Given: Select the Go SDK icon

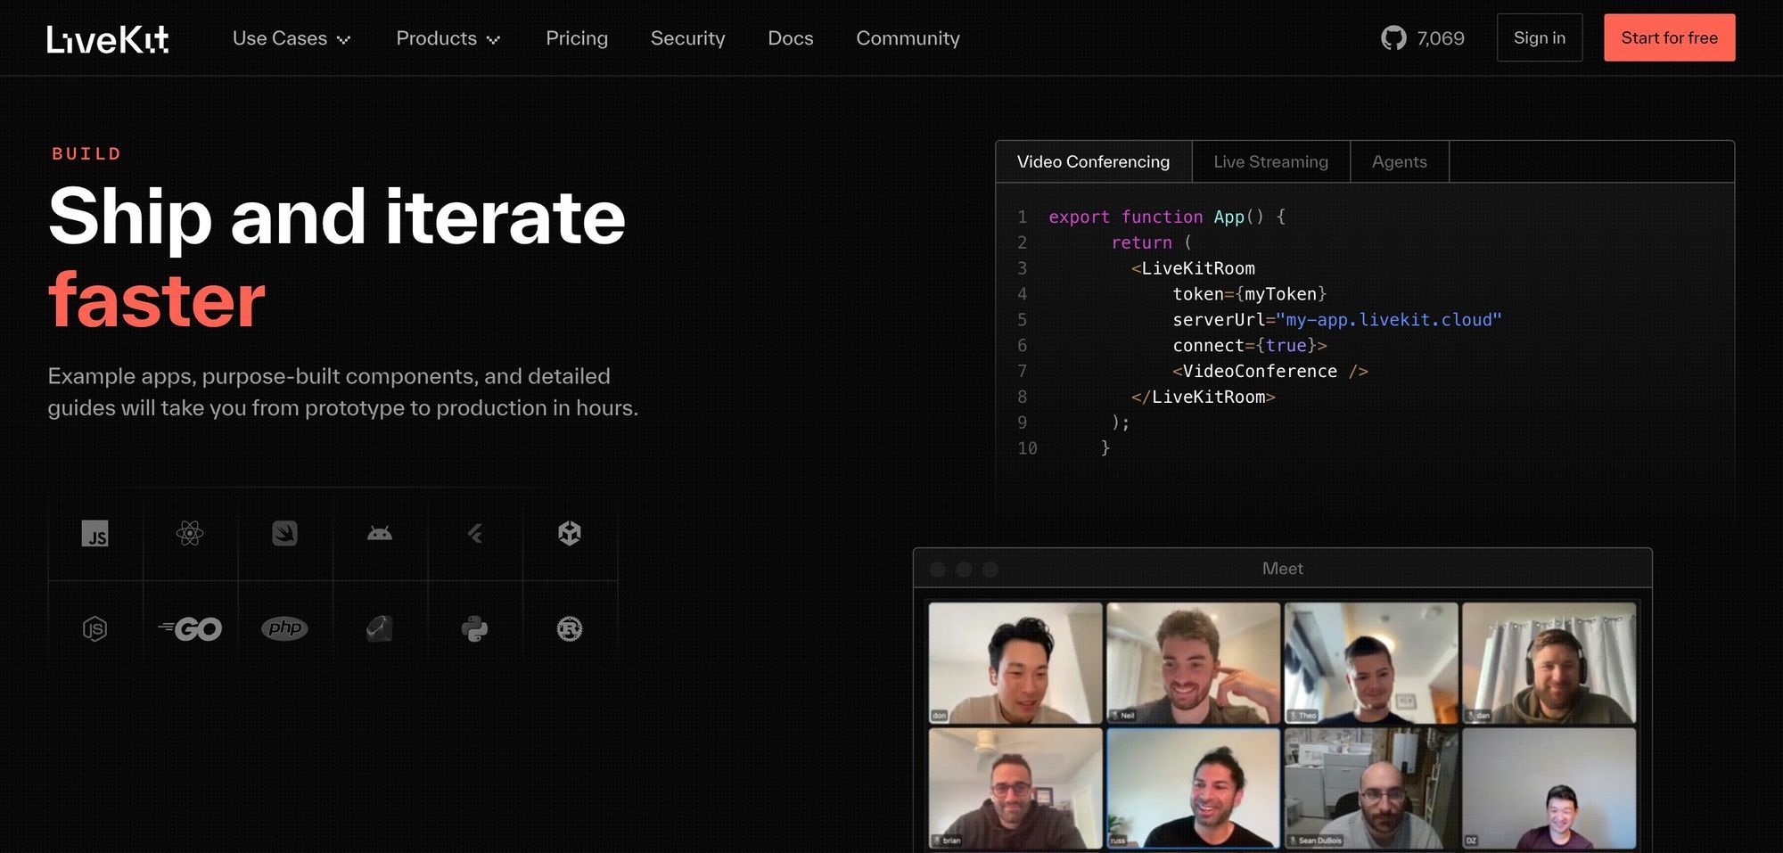Looking at the screenshot, I should pos(190,629).
